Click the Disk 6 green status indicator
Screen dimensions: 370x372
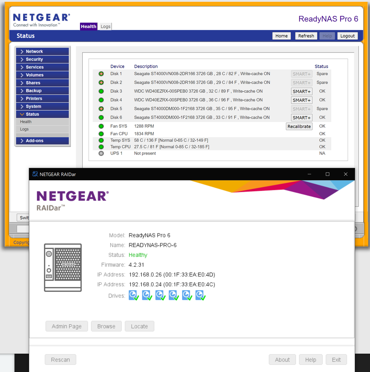tap(101, 117)
